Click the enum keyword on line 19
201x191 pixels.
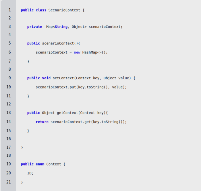pos(40,164)
